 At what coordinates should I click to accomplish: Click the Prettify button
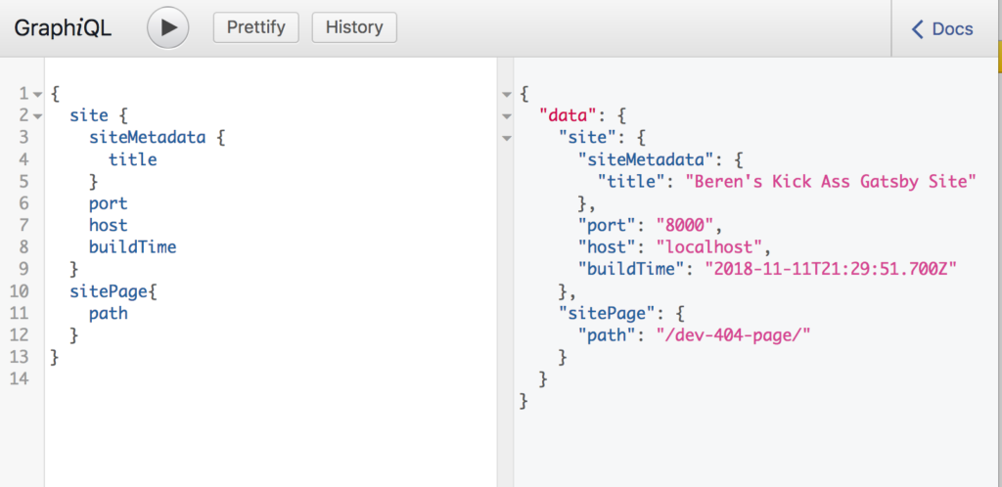255,28
